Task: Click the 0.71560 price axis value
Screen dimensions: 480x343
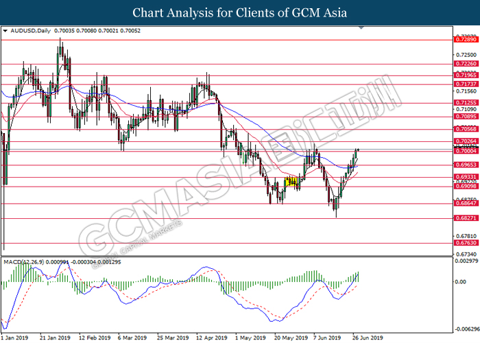Action: pyautogui.click(x=466, y=91)
